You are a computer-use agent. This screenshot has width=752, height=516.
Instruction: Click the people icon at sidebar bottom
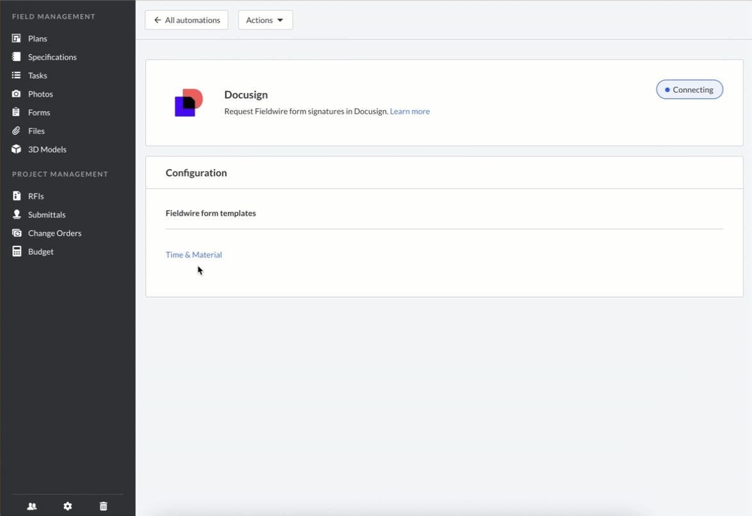pyautogui.click(x=32, y=506)
